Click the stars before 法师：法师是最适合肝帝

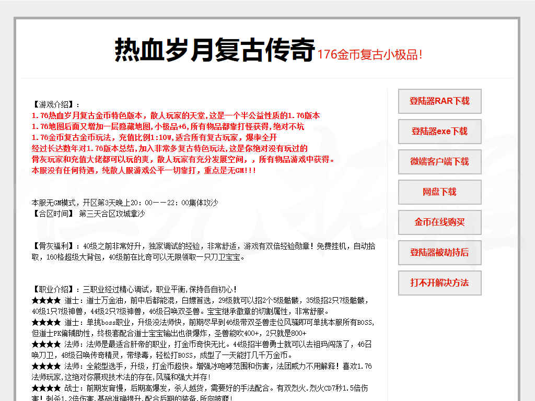tap(46, 344)
